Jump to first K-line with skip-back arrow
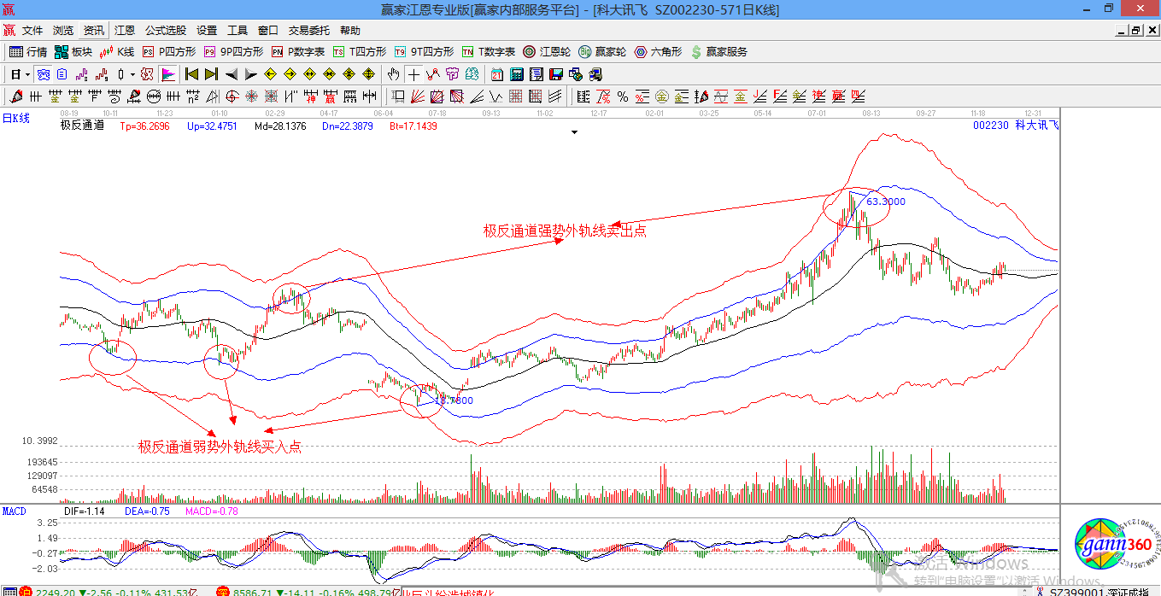 [x=191, y=74]
